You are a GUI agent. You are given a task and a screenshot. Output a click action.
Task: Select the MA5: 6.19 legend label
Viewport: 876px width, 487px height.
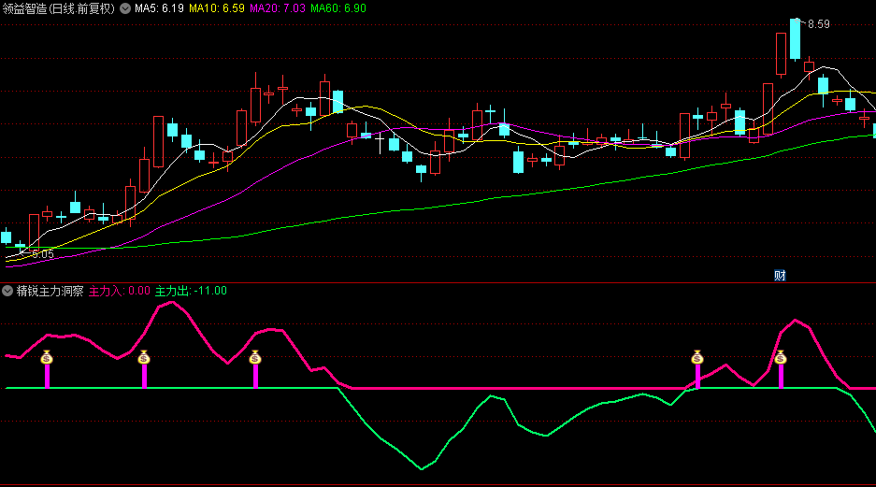(159, 8)
